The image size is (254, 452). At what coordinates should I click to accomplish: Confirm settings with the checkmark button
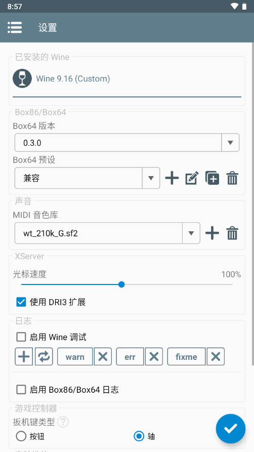click(x=231, y=428)
